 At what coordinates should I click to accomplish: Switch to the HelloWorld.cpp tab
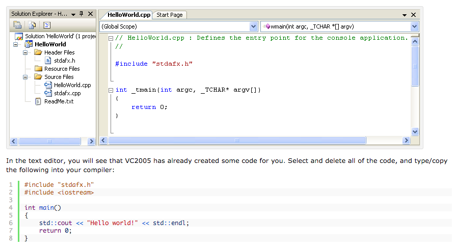click(x=129, y=15)
